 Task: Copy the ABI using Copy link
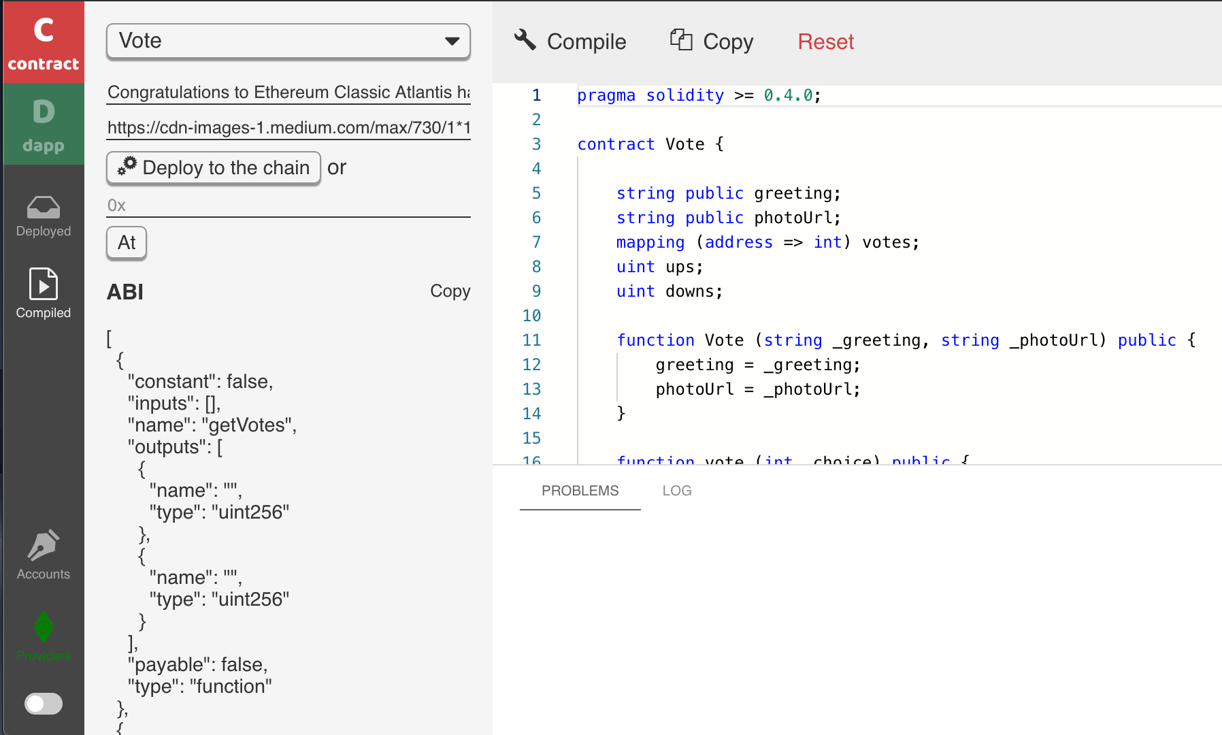[450, 291]
